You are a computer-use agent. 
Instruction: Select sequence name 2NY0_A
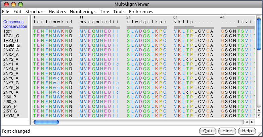click(11, 78)
